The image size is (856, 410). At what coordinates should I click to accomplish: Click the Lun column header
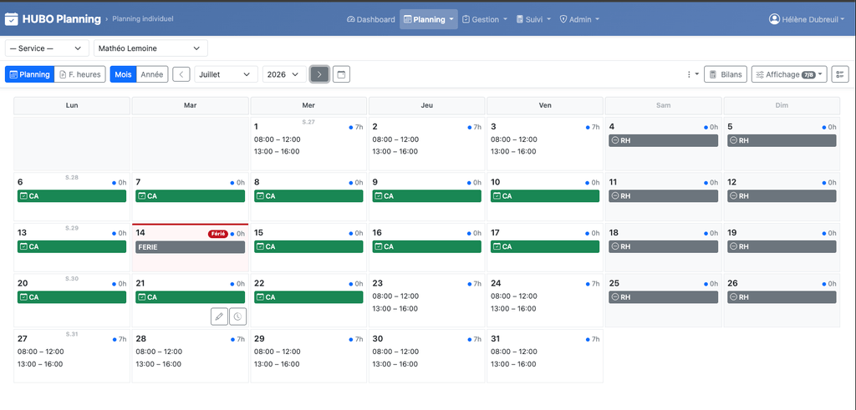[72, 105]
